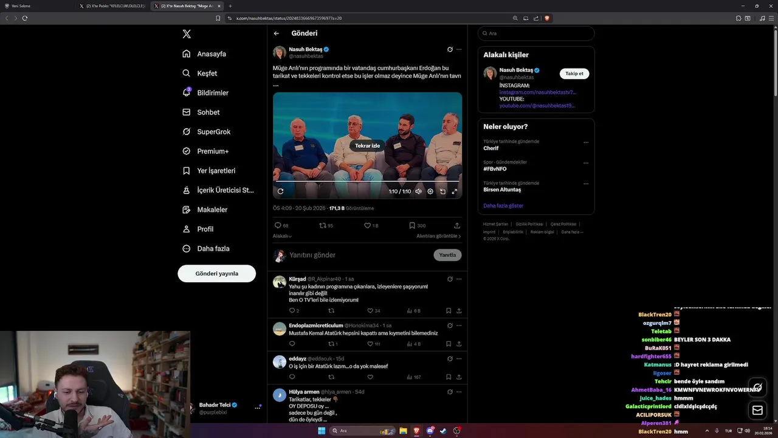Screen dimensions: 778x438
Task: Like eddayz's reply
Action: point(370,377)
